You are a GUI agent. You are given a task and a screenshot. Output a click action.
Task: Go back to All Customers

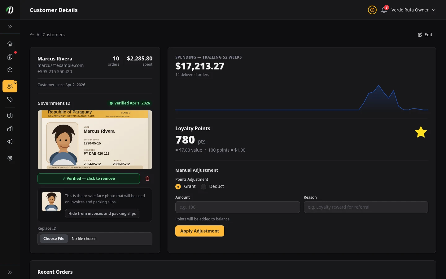[x=47, y=35]
